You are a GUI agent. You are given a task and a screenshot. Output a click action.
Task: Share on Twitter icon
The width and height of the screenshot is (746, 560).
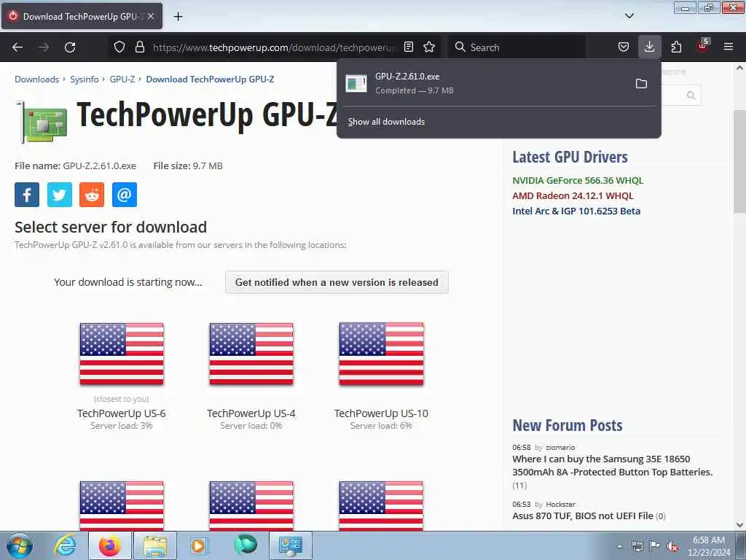click(60, 195)
